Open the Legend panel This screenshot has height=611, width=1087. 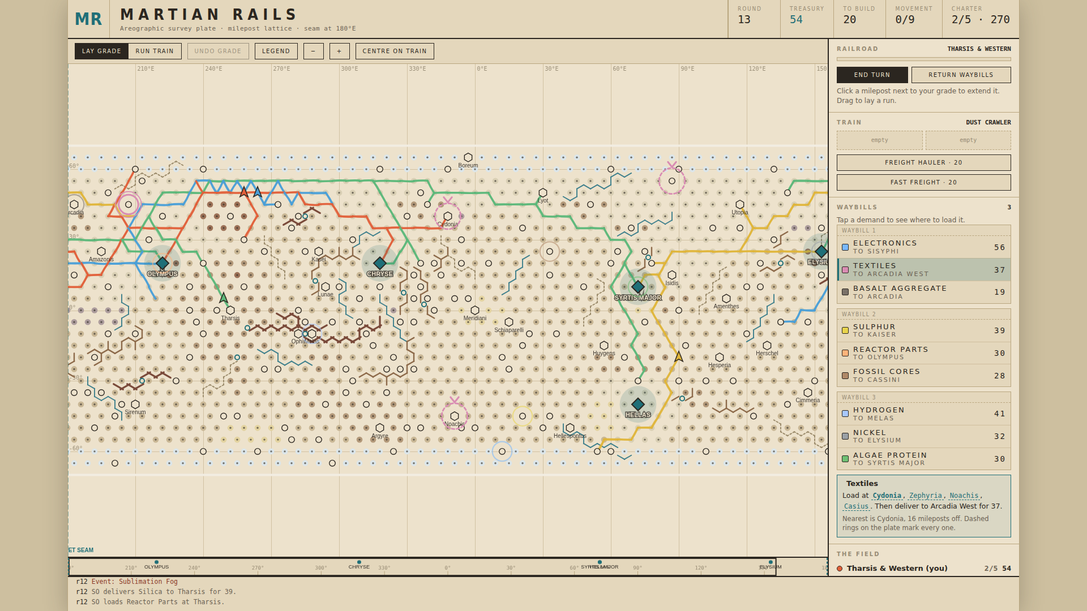[x=276, y=51]
